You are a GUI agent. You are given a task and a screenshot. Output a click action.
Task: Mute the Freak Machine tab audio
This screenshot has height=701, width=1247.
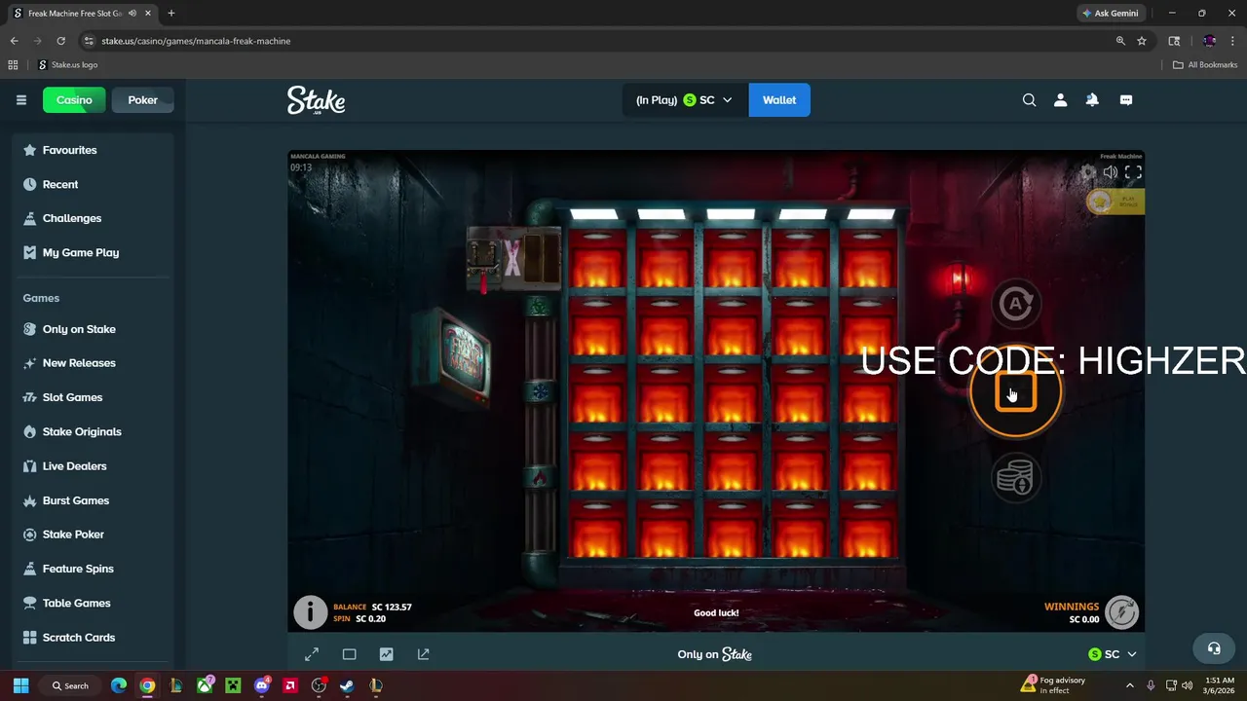pos(132,14)
